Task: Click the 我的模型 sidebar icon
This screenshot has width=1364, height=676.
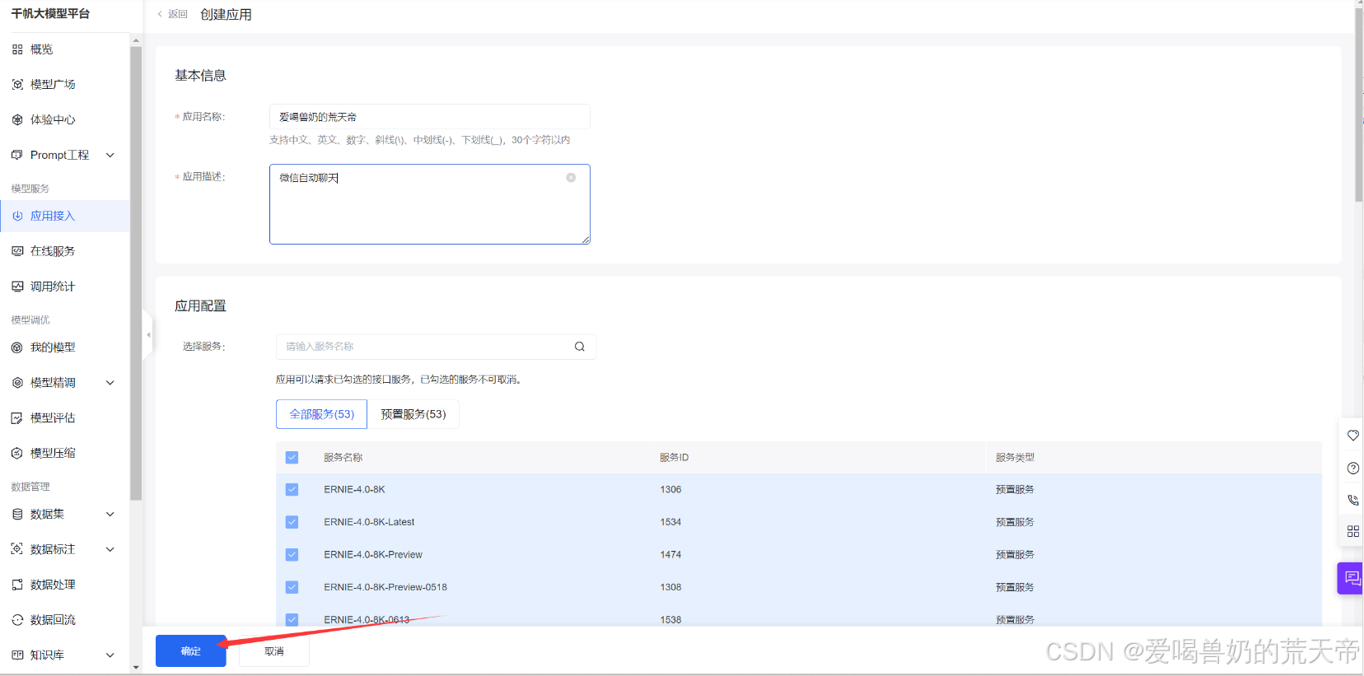Action: click(17, 347)
